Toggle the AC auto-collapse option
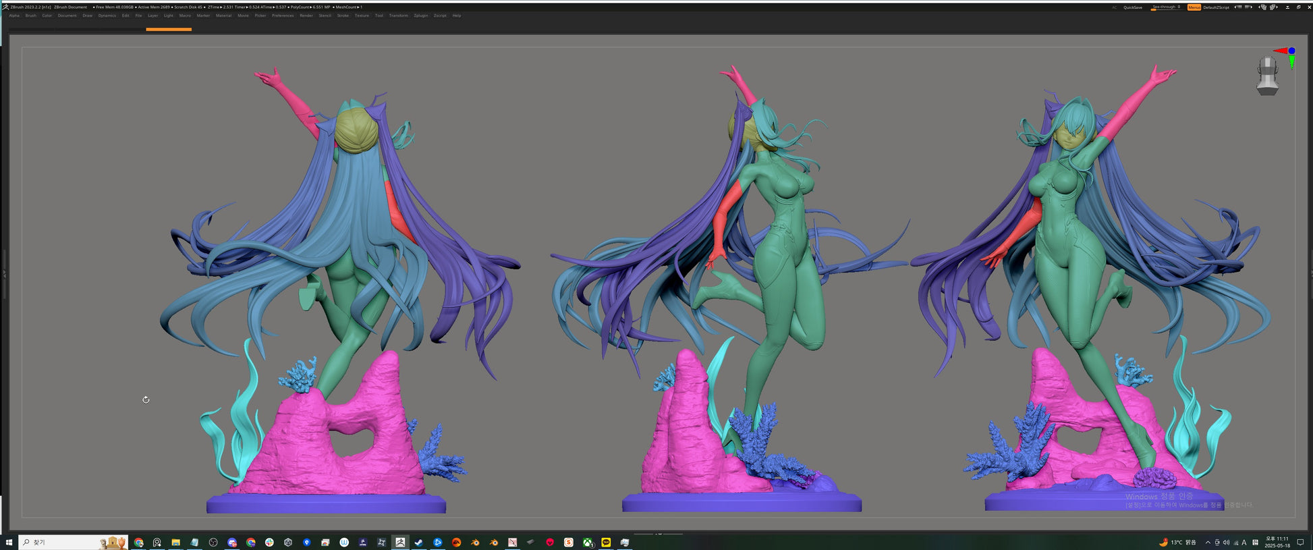The height and width of the screenshot is (550, 1313). tap(1114, 7)
